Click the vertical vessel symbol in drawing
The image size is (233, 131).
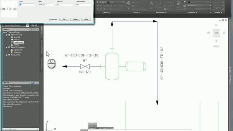pyautogui.click(x=112, y=66)
